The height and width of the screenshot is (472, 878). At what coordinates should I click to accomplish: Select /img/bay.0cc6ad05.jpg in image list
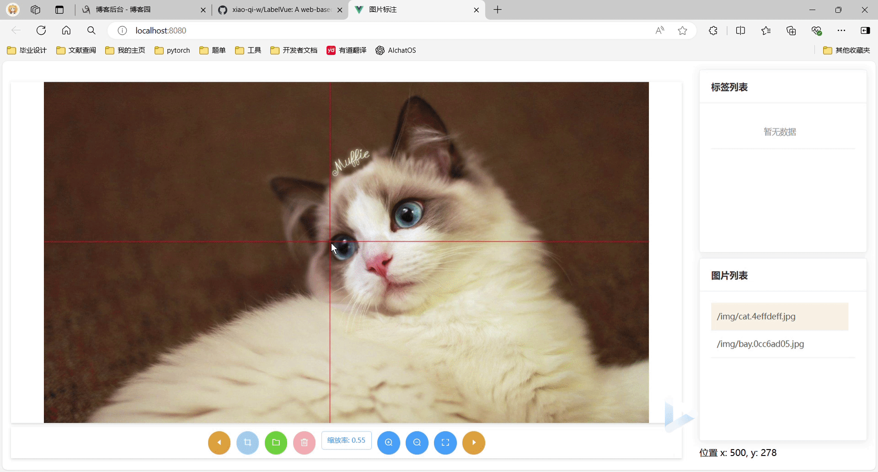point(760,344)
